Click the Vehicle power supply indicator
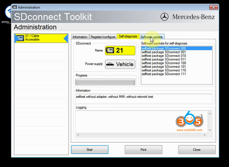Screen dimensions: 229x167 tap(120, 64)
